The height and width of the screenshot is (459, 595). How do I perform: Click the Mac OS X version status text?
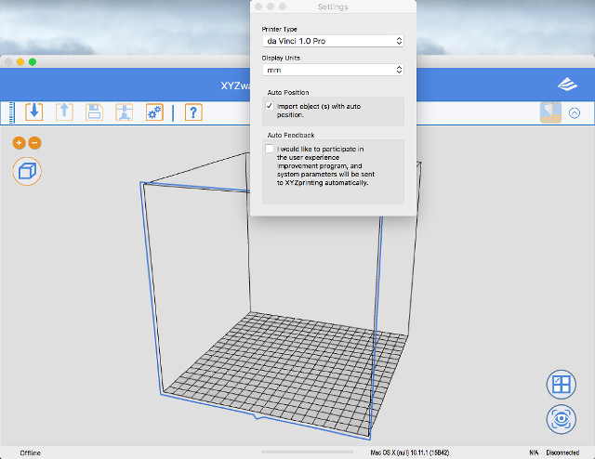(410, 452)
